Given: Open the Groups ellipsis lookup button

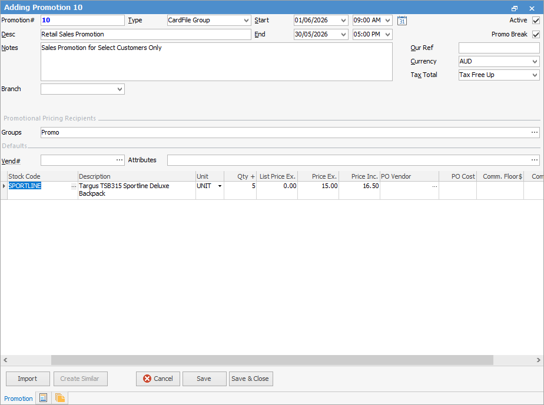Looking at the screenshot, I should coord(535,132).
